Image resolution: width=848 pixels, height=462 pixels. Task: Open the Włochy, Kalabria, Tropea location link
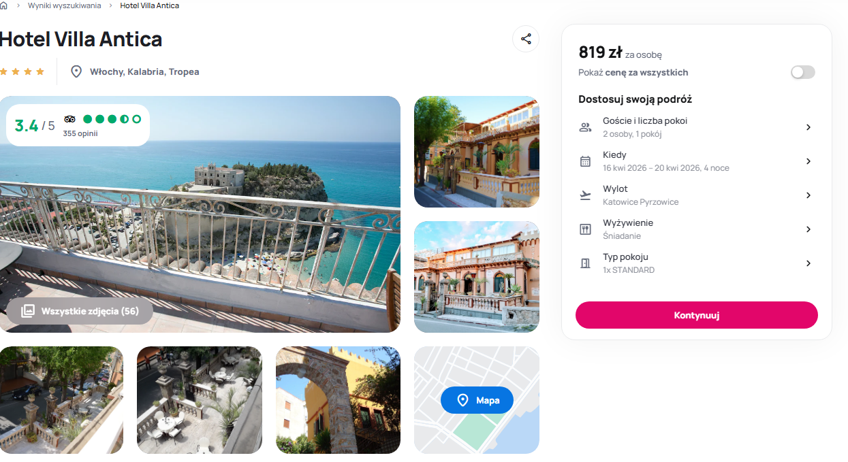tap(144, 71)
